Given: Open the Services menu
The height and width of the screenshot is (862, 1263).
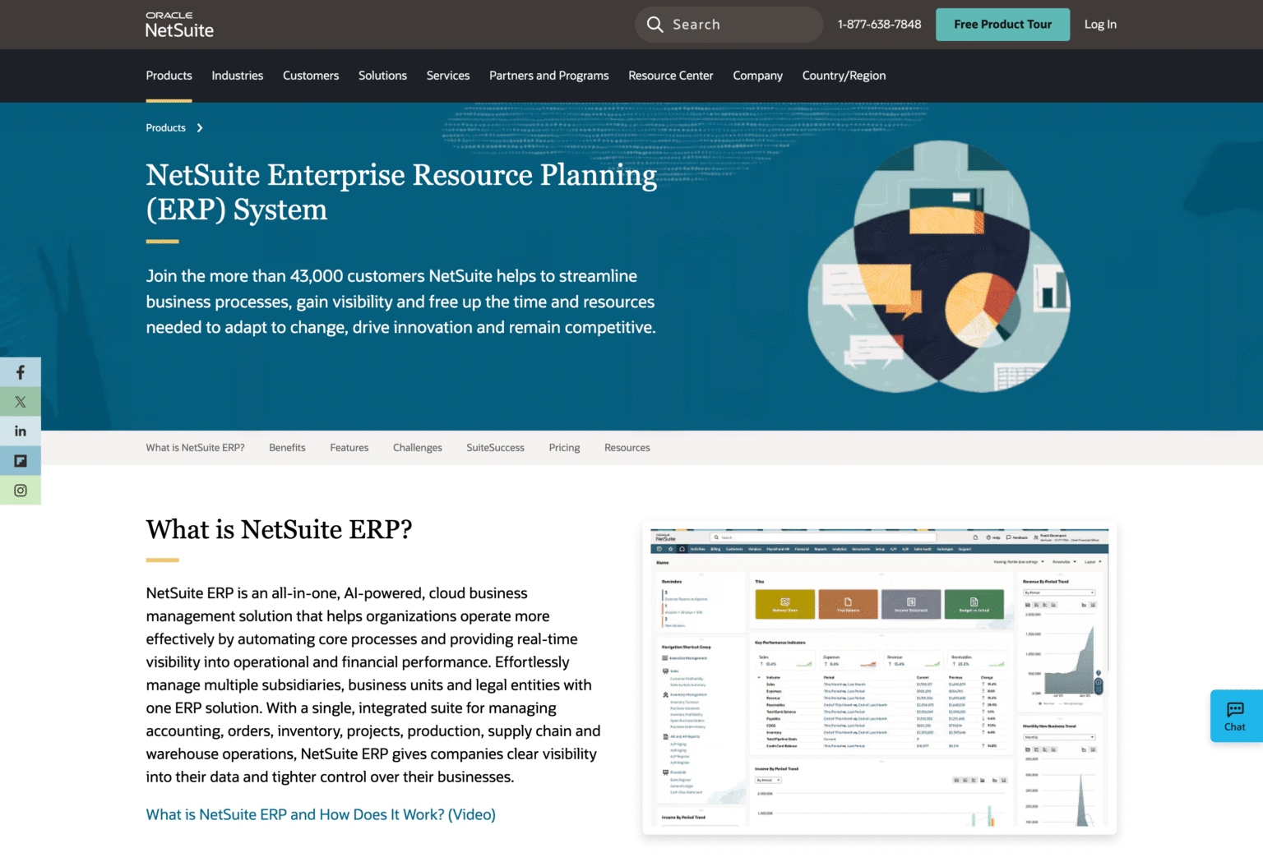Looking at the screenshot, I should 448,76.
